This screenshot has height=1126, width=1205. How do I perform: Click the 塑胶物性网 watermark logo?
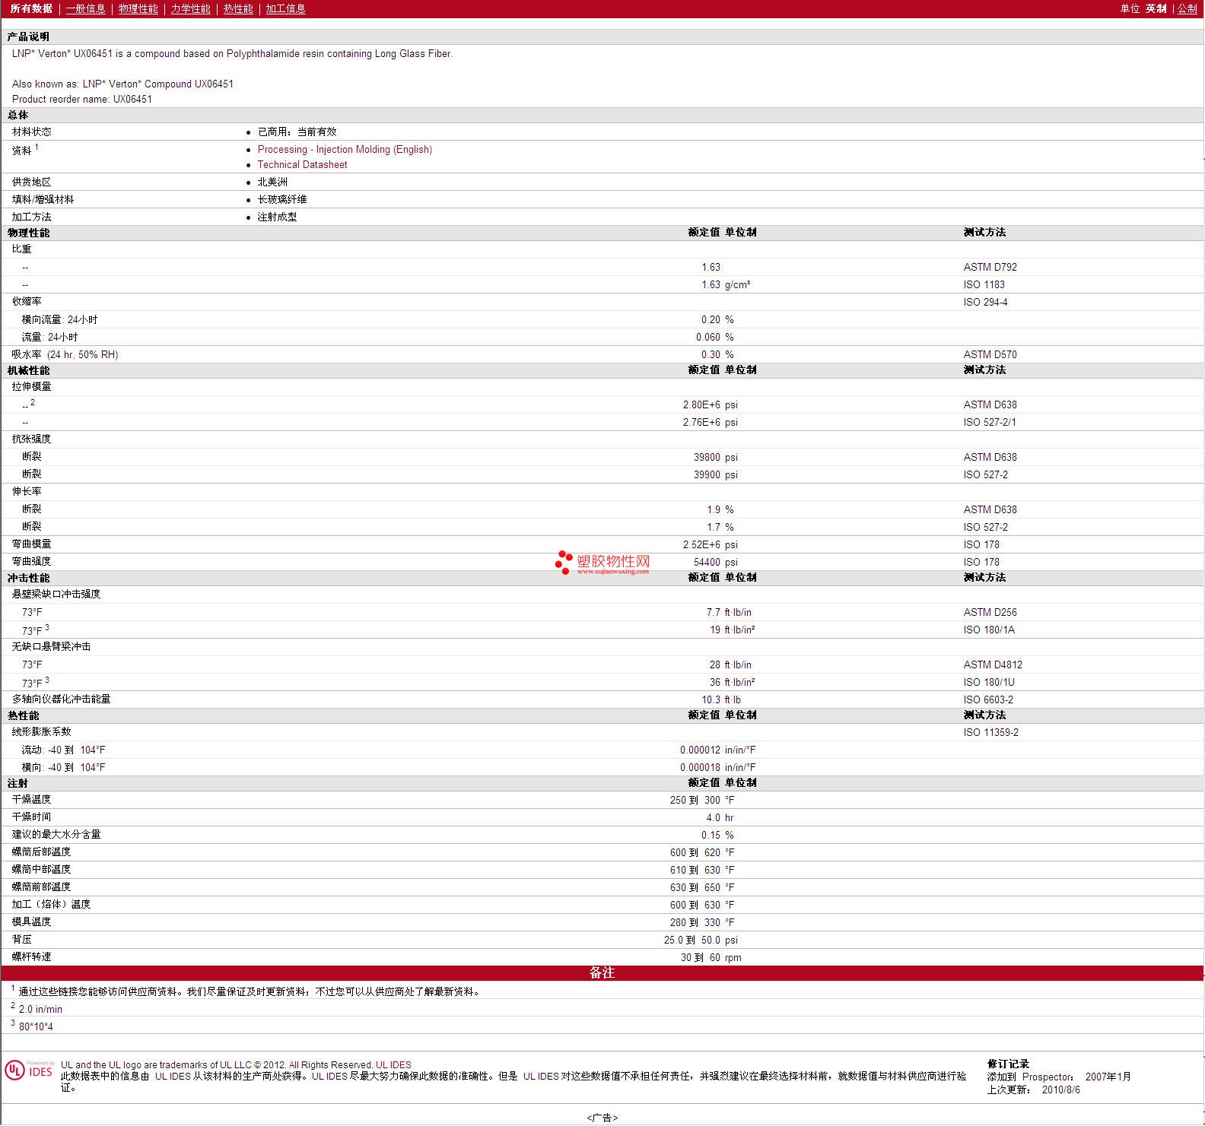(x=604, y=563)
